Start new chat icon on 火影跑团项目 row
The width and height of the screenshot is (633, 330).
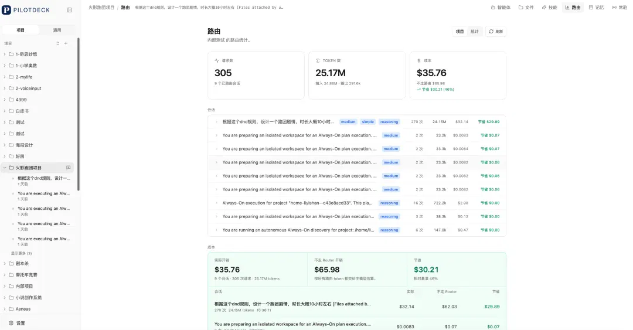[x=68, y=167]
